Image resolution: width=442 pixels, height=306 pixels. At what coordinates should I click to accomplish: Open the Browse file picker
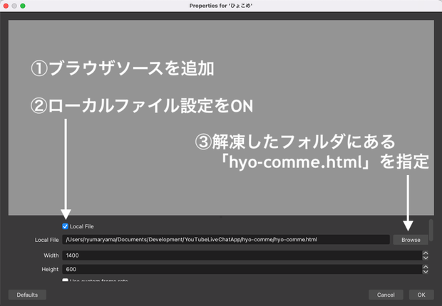click(411, 240)
